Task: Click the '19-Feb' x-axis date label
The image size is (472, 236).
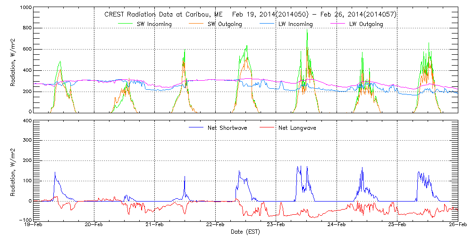Action: 34,225
